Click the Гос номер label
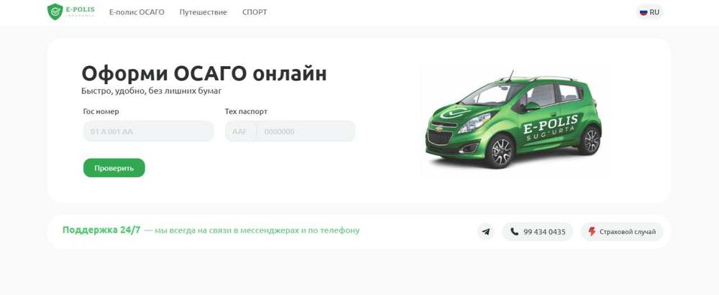The image size is (719, 295). tap(101, 111)
